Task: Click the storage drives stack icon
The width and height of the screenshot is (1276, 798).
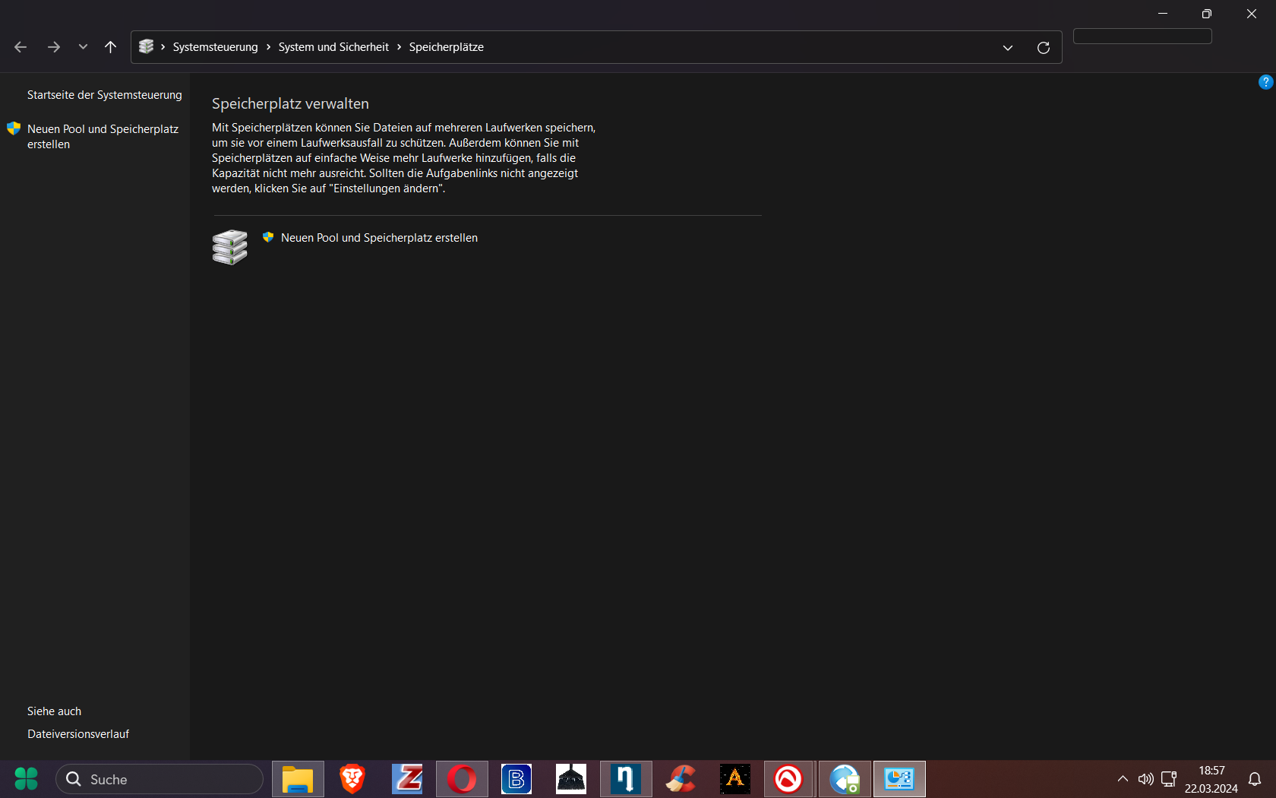Action: 229,247
